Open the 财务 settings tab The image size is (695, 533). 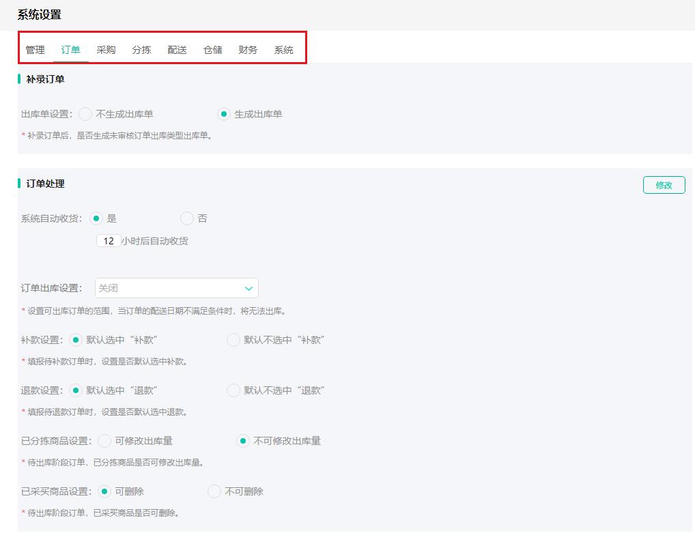pyautogui.click(x=248, y=49)
